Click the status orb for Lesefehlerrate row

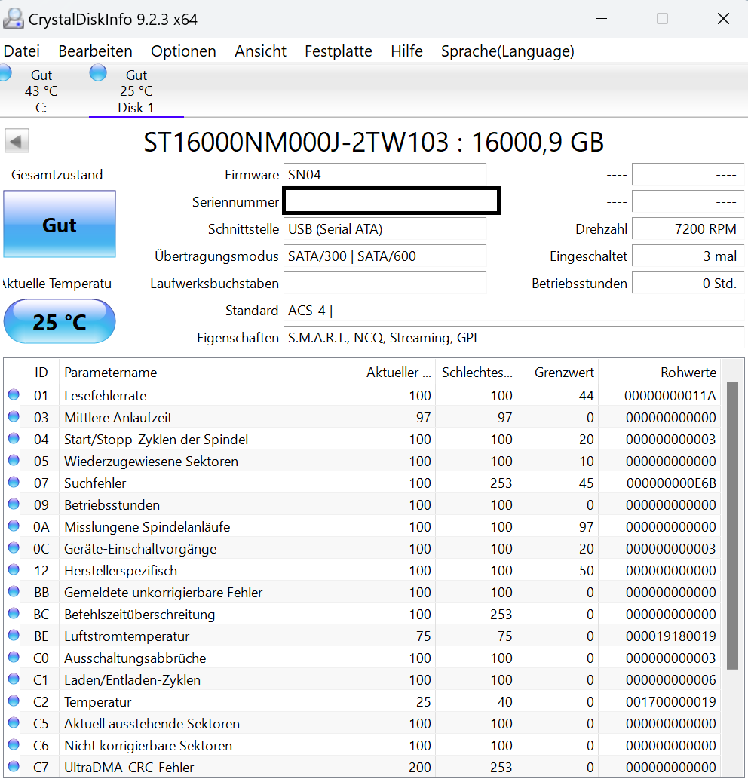point(14,395)
